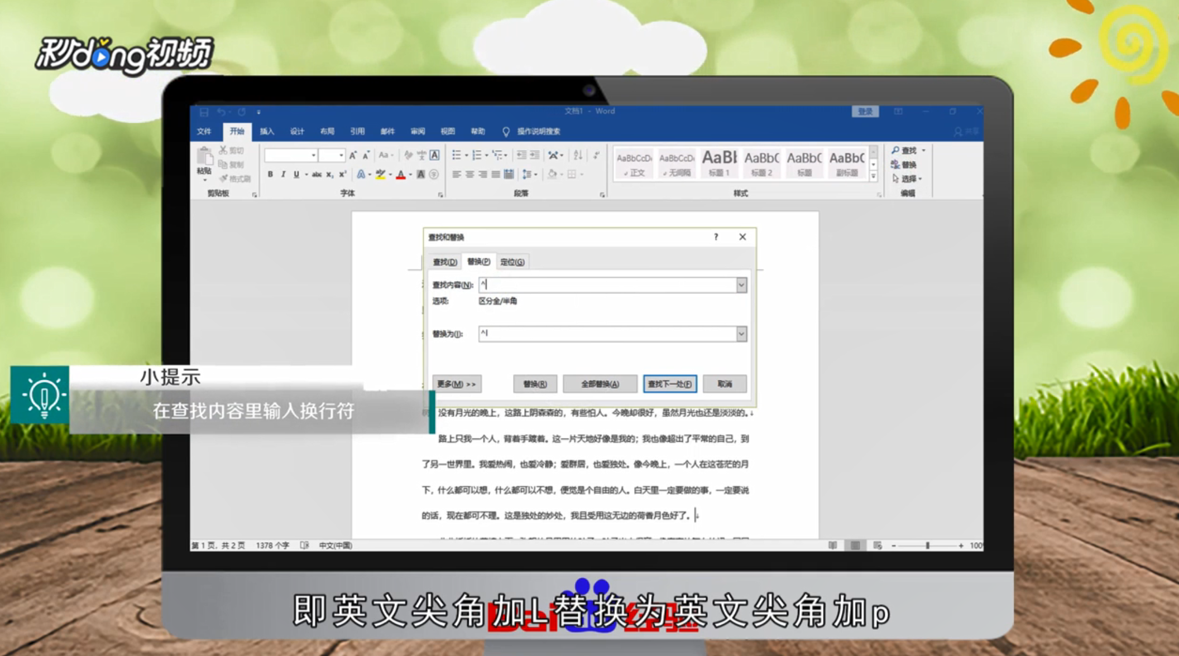Switch to the Insert (插入) ribbon tab
The width and height of the screenshot is (1179, 656).
pos(267,132)
